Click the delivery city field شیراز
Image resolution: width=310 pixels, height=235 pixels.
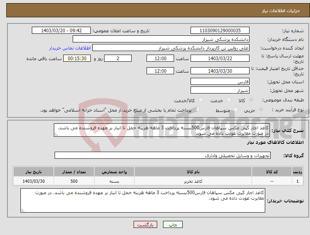[220, 90]
